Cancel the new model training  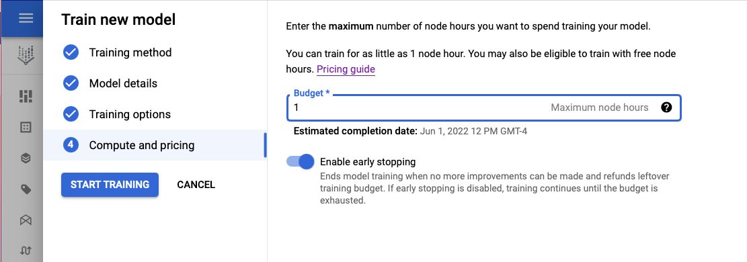[196, 184]
